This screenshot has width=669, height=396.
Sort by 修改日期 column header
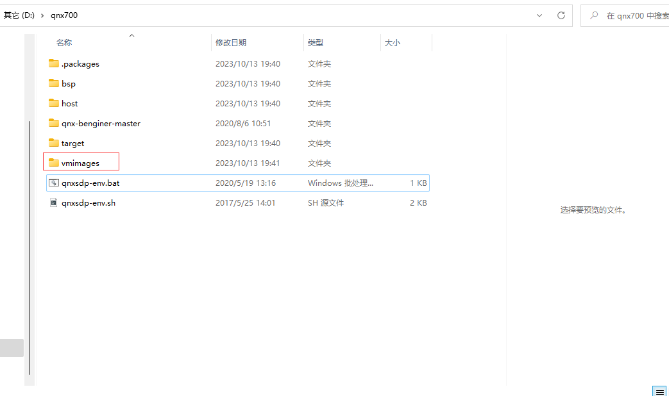(x=231, y=42)
